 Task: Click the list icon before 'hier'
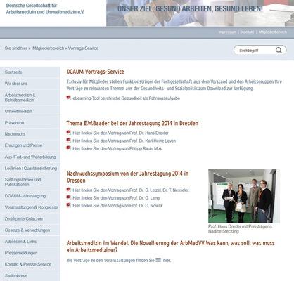click(x=158, y=260)
